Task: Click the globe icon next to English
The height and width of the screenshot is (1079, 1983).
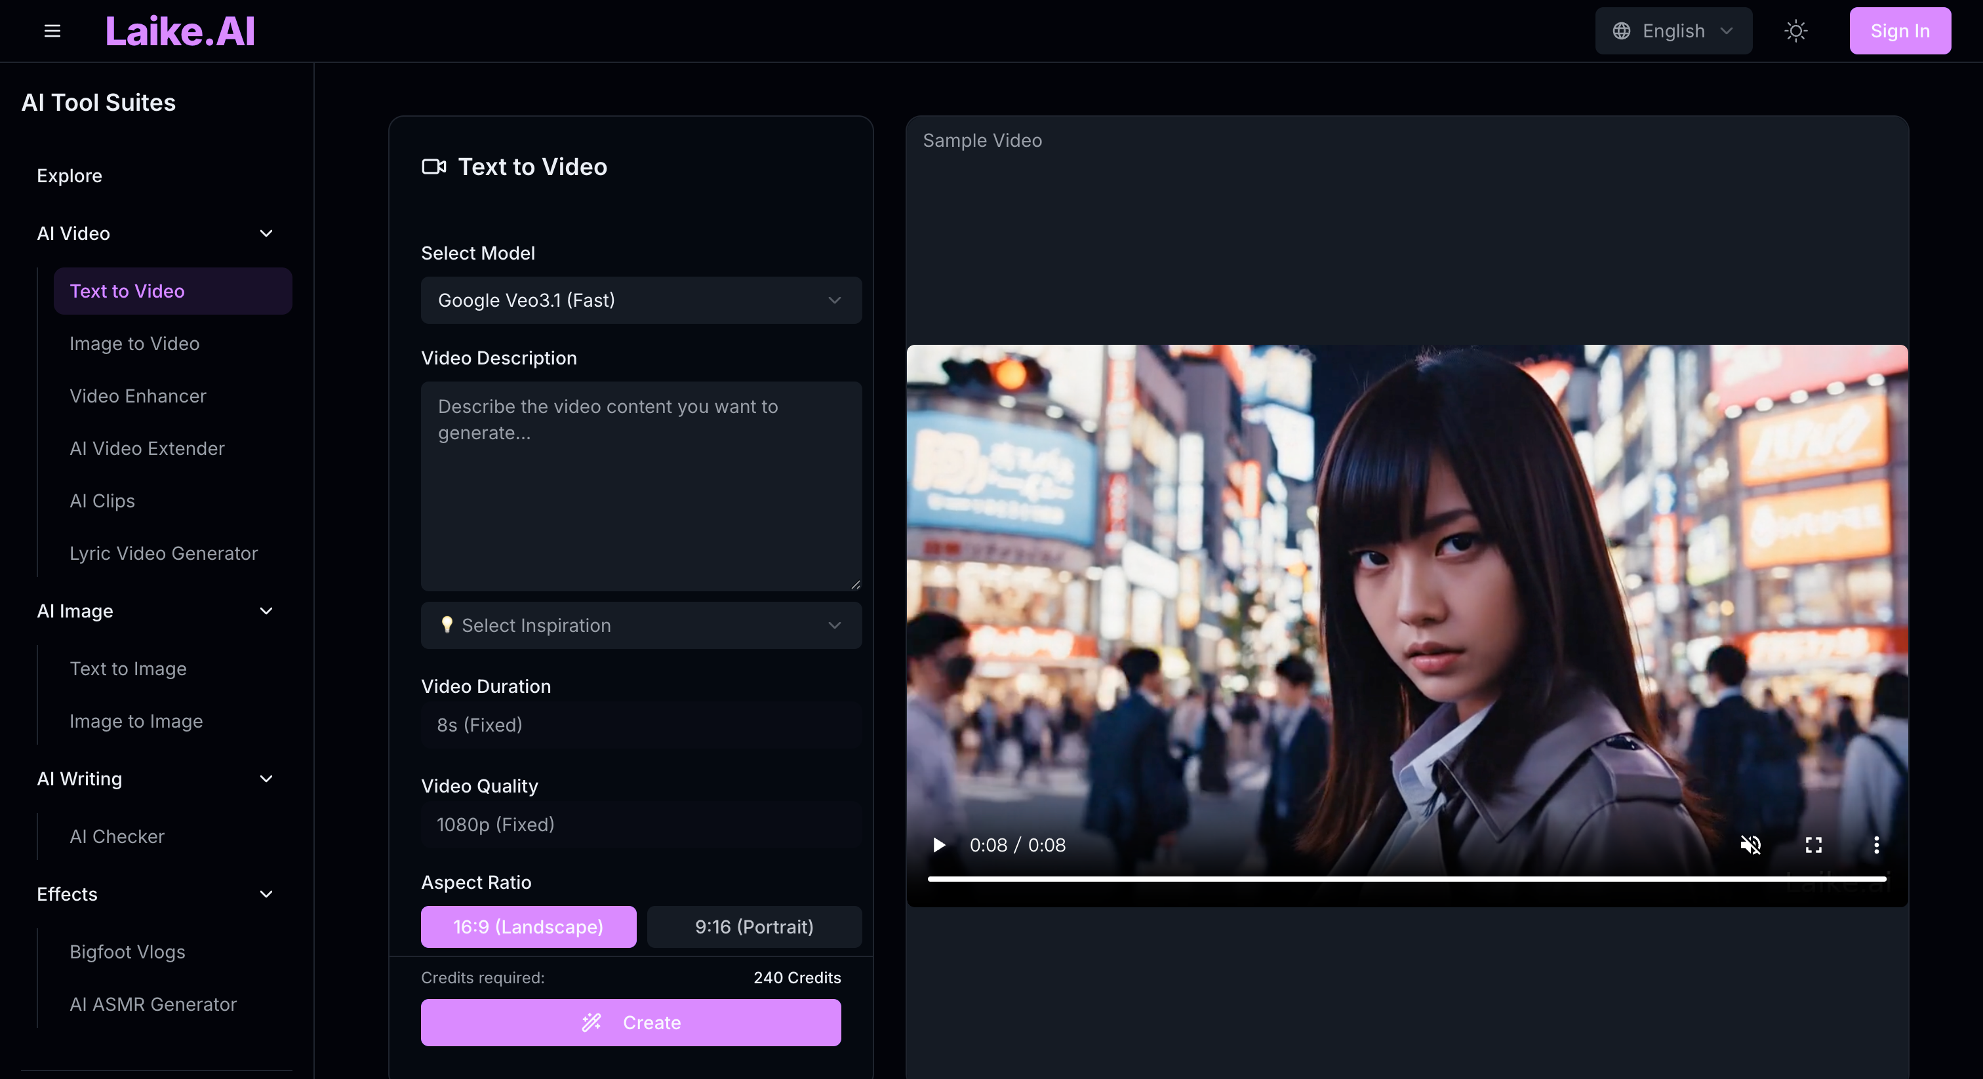Action: 1622,31
